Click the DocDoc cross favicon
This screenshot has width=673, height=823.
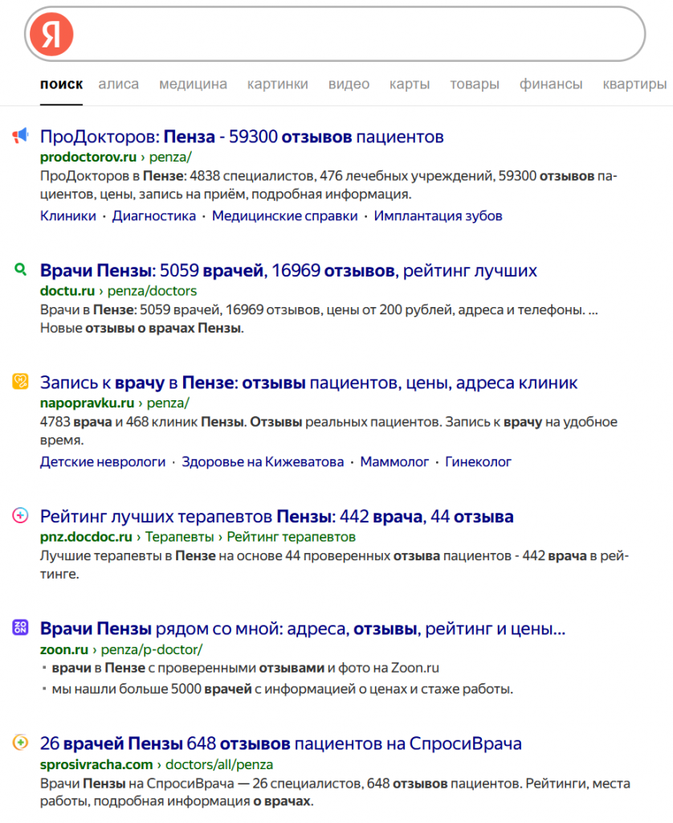click(21, 517)
